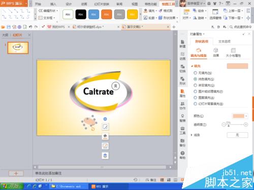The width and height of the screenshot is (254, 190).
Task: Collapse the 填充 fill section
Action: pyautogui.click(x=192, y=66)
